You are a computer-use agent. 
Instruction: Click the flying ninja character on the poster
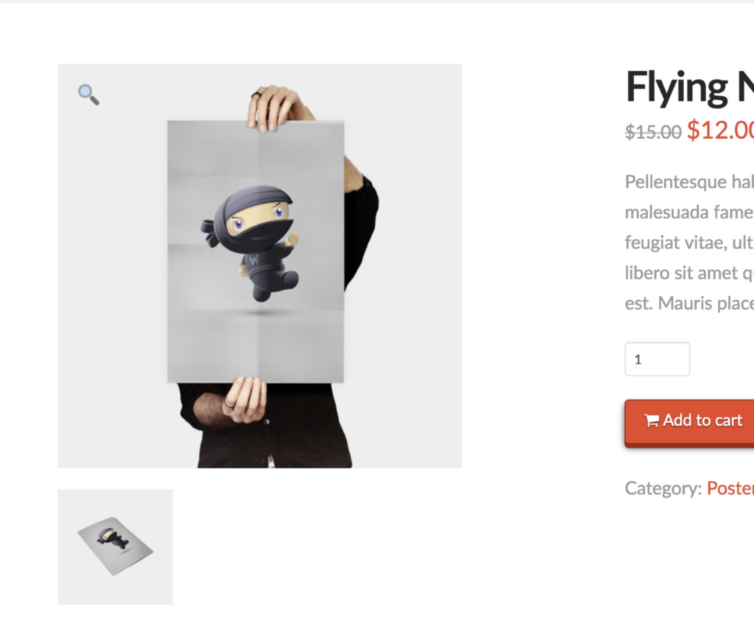pos(250,243)
